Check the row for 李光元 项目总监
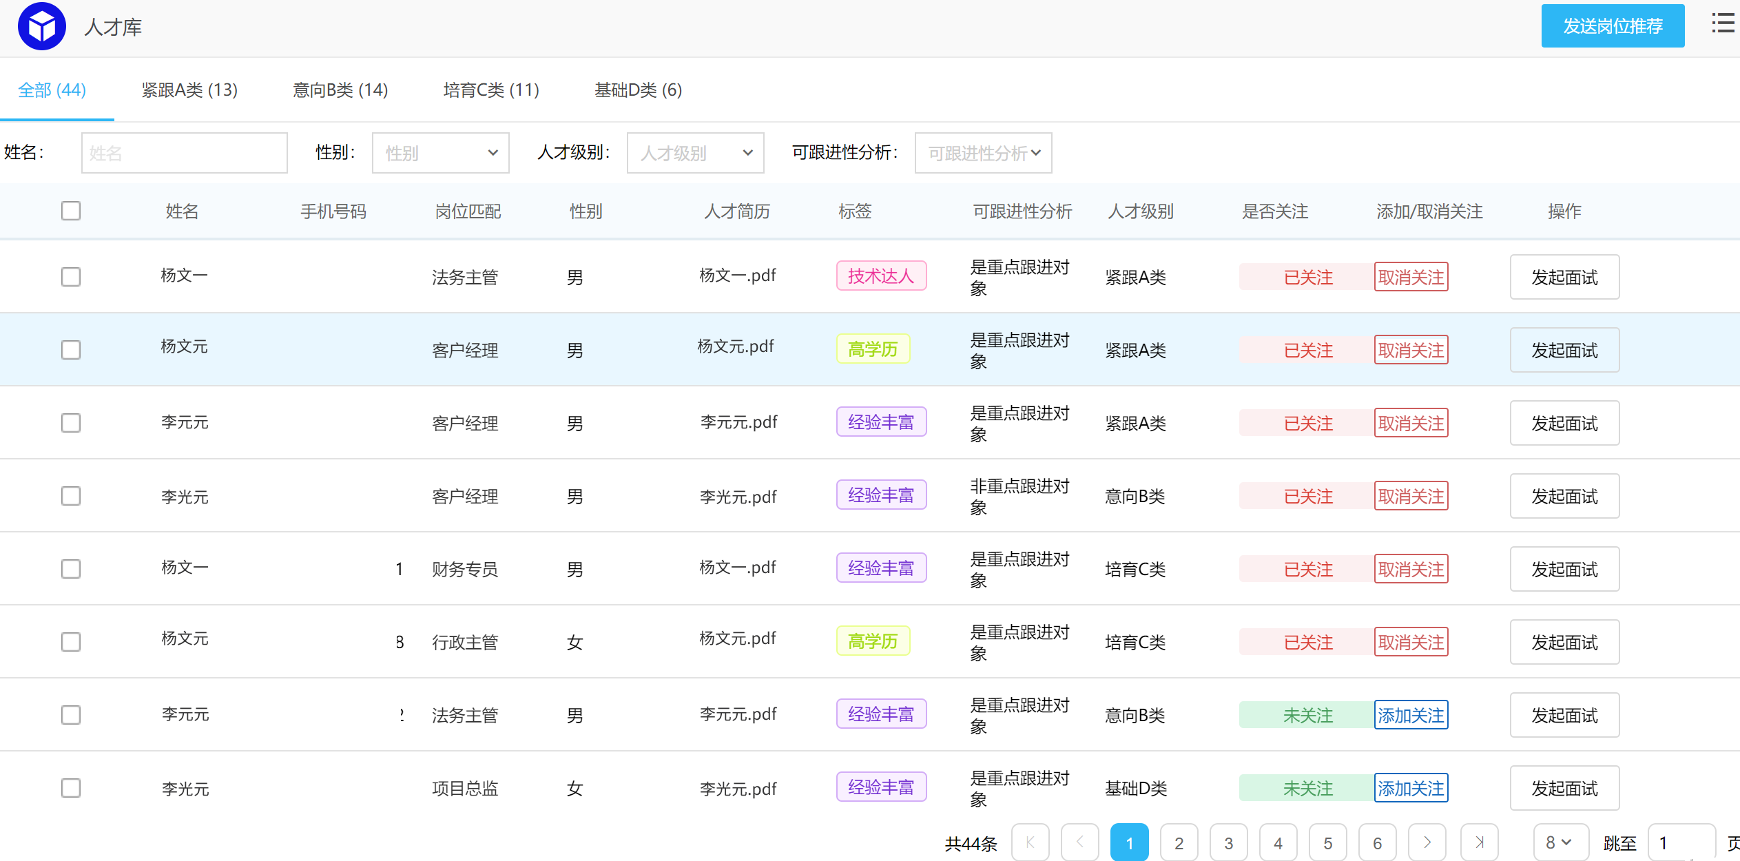This screenshot has height=861, width=1740. tap(71, 788)
